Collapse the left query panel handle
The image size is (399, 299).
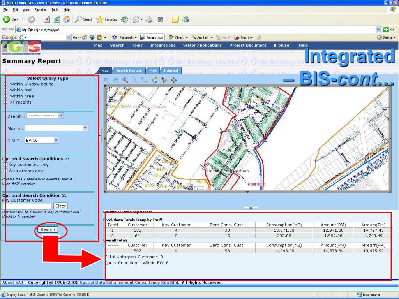(x=100, y=135)
